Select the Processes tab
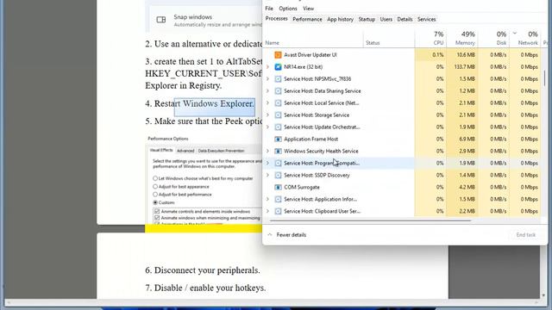Viewport: 552px width, 310px height. point(276,19)
